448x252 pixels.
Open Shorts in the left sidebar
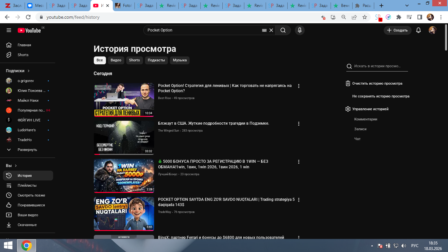pos(28,55)
